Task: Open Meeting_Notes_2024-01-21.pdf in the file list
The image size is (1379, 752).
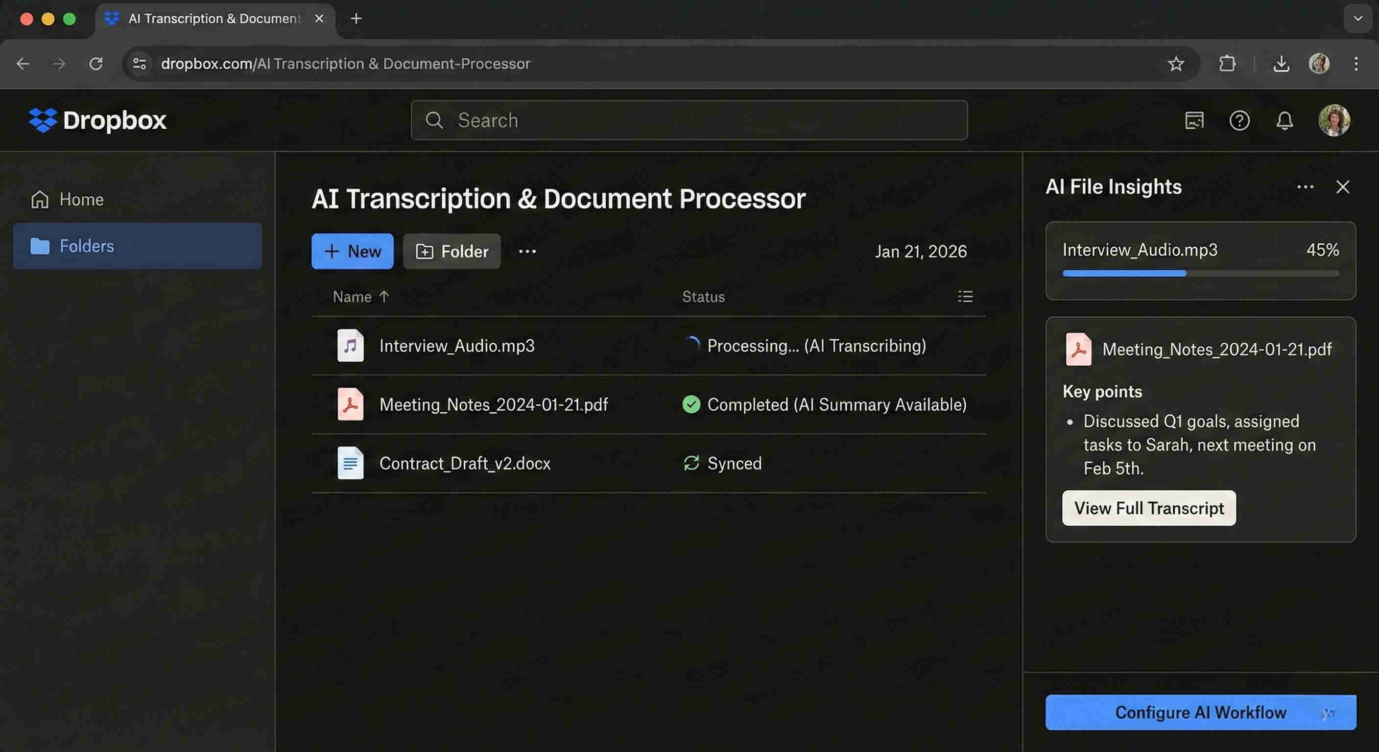Action: tap(493, 404)
